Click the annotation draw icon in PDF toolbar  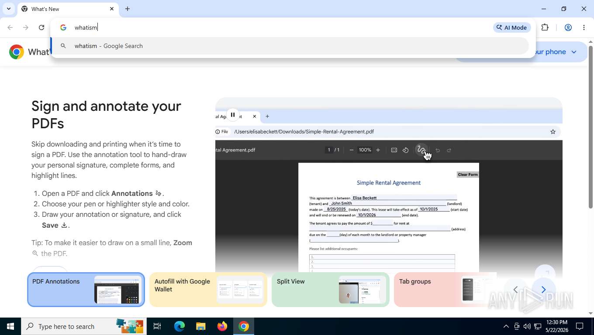[x=421, y=150]
